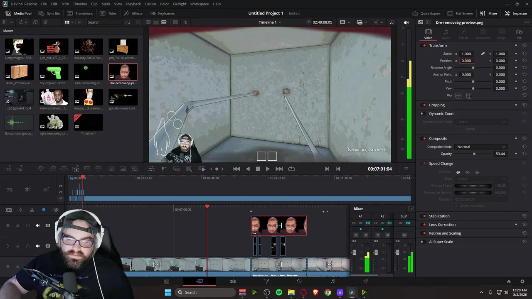Expand the Lens Correction section
The image size is (532, 299).
(x=442, y=225)
